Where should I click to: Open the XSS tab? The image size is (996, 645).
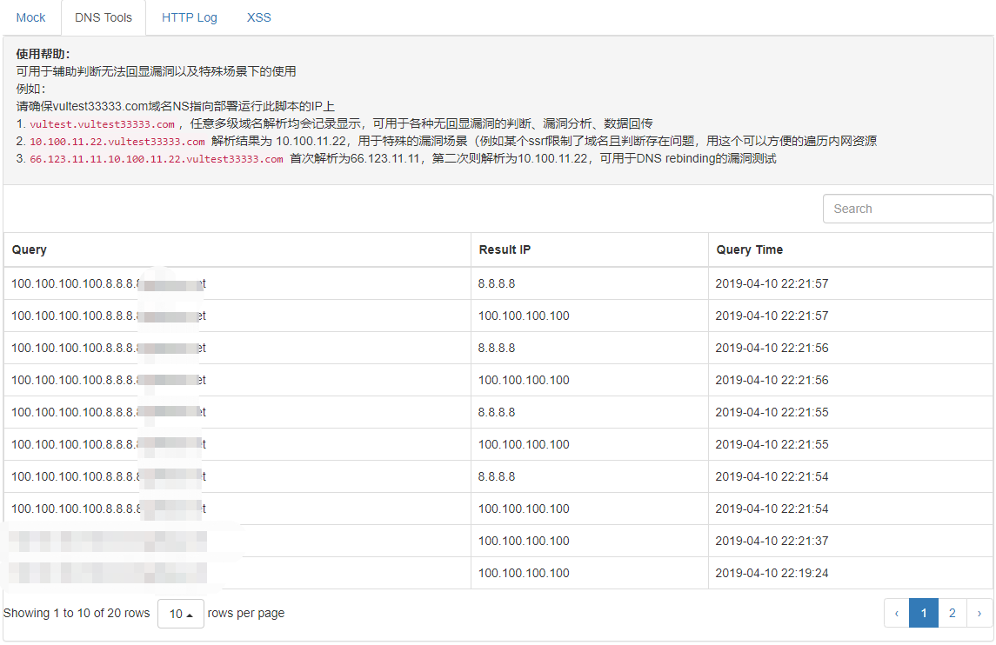click(258, 17)
